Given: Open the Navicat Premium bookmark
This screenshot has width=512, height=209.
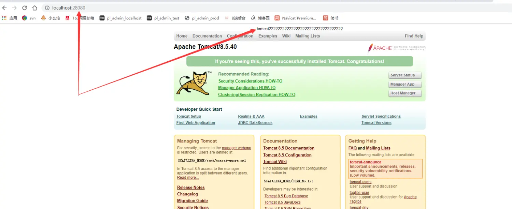Looking at the screenshot, I should (296, 18).
